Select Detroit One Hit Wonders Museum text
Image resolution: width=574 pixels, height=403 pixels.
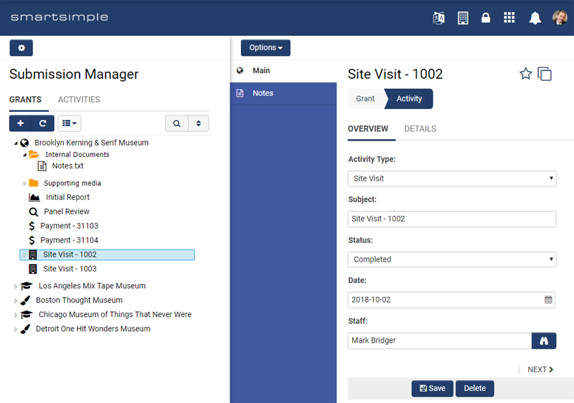coord(93,328)
